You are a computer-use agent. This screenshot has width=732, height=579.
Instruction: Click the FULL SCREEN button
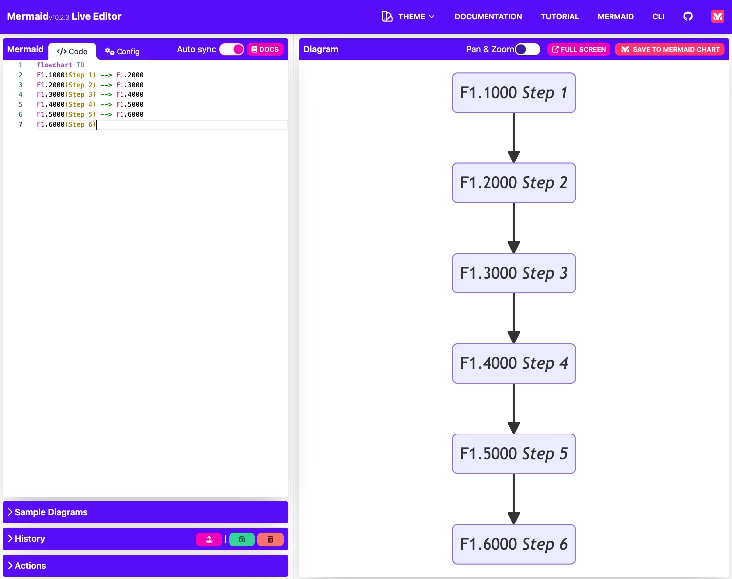(x=579, y=49)
